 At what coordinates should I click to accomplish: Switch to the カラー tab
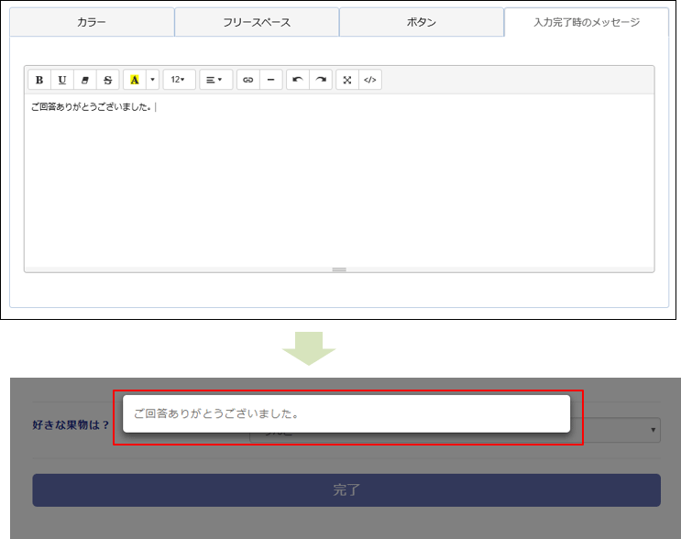pyautogui.click(x=92, y=22)
